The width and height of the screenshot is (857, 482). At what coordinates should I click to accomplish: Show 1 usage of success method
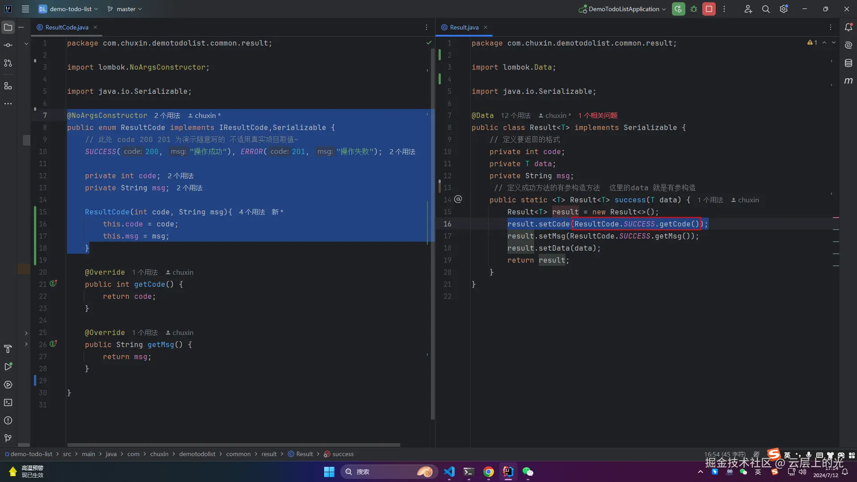coord(710,200)
